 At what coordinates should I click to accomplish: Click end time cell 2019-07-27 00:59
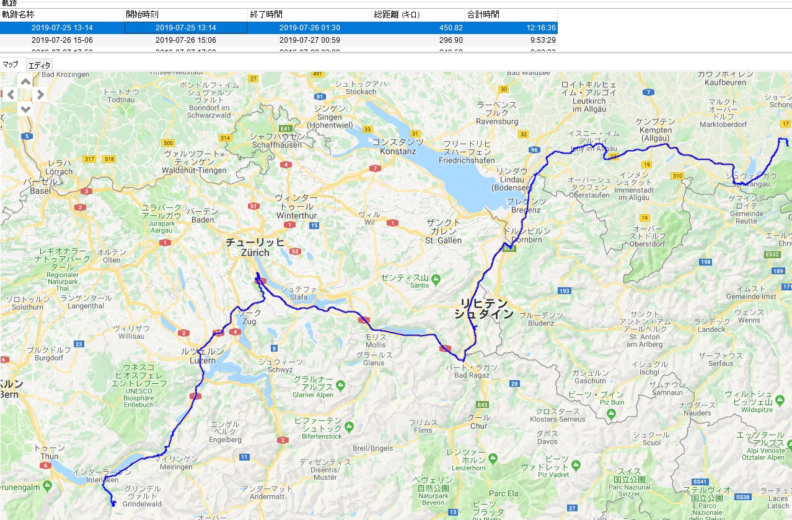pos(310,40)
